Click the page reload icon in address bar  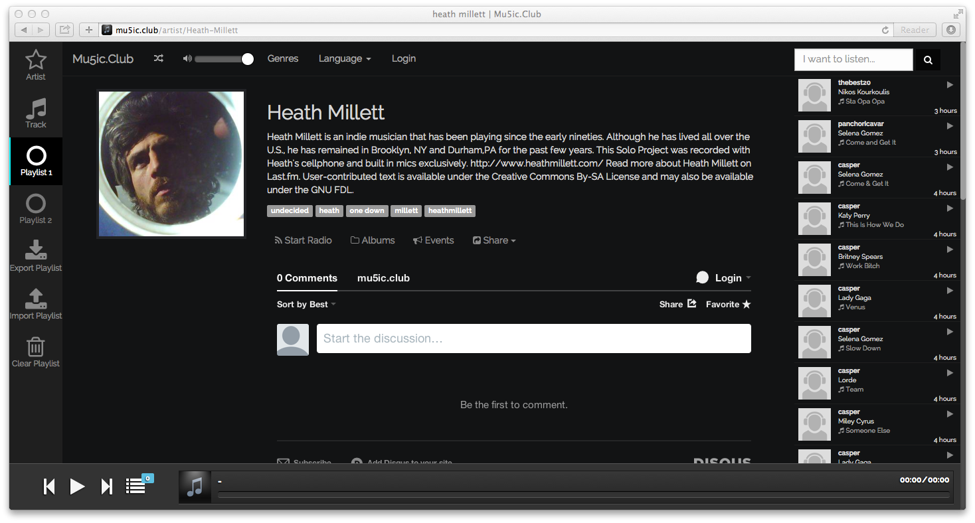tap(885, 30)
